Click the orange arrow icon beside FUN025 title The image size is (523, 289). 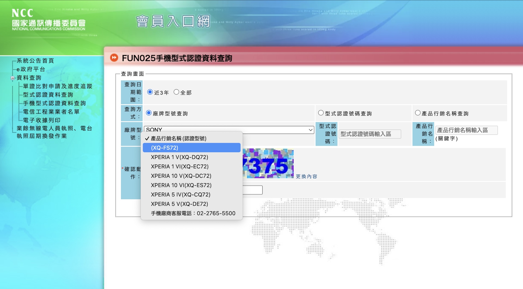(114, 58)
